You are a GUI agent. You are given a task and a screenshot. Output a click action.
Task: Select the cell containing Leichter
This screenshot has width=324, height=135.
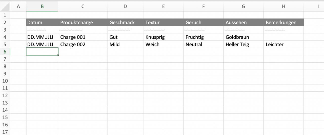point(283,45)
